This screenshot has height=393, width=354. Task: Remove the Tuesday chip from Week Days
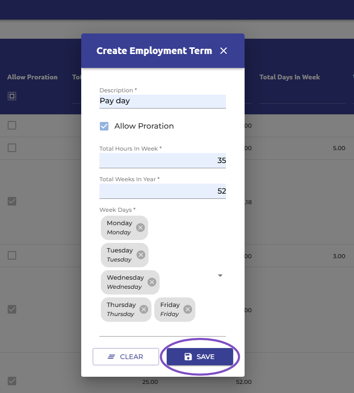pyautogui.click(x=141, y=255)
